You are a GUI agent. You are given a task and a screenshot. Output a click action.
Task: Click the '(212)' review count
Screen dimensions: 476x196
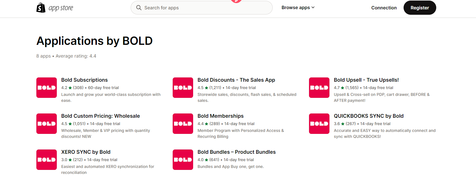78,160
